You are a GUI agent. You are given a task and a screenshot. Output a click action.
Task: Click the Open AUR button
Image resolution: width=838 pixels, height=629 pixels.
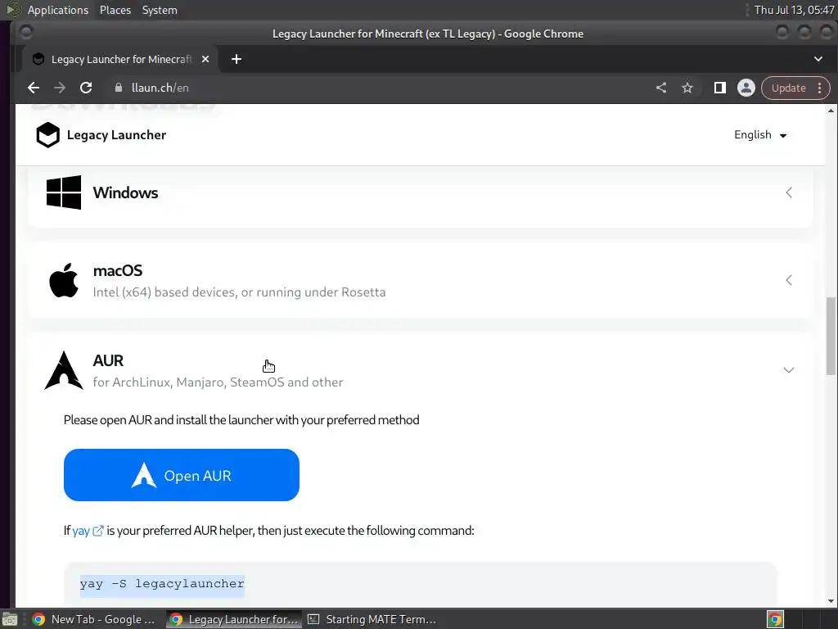tap(181, 475)
